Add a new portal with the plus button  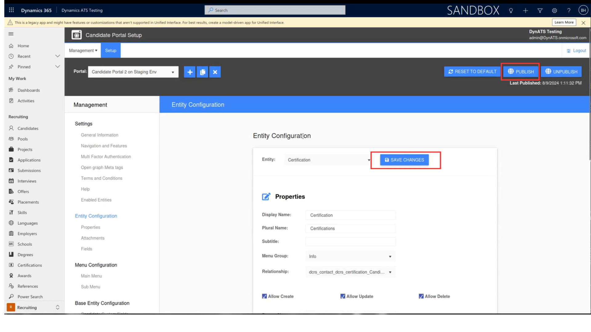190,72
